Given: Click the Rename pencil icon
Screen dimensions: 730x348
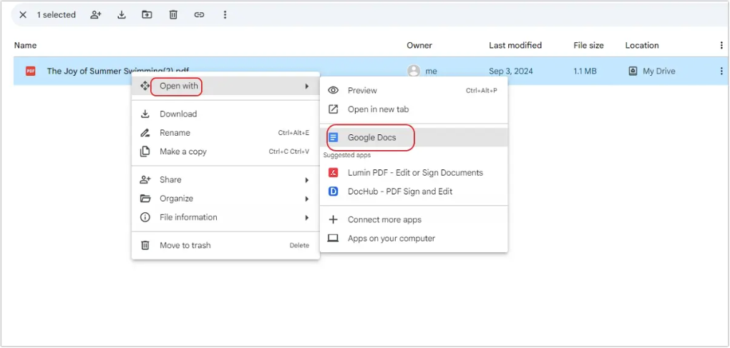Looking at the screenshot, I should (x=145, y=133).
